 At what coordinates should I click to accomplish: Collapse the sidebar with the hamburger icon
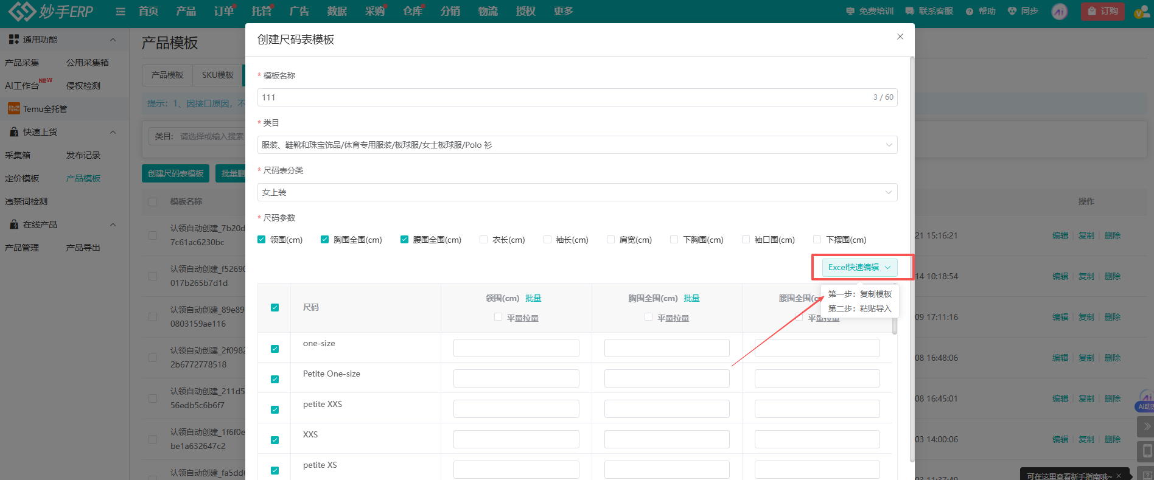[121, 12]
